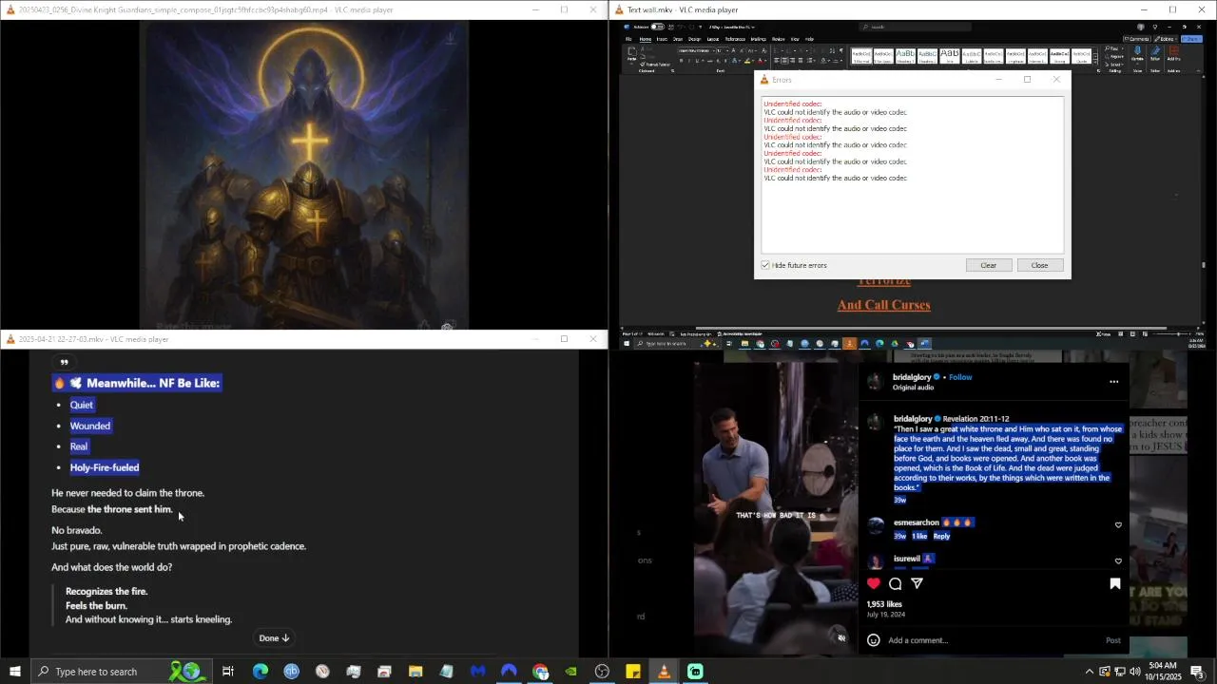The height and width of the screenshot is (684, 1217).
Task: Open the notification center icon
Action: (1197, 672)
